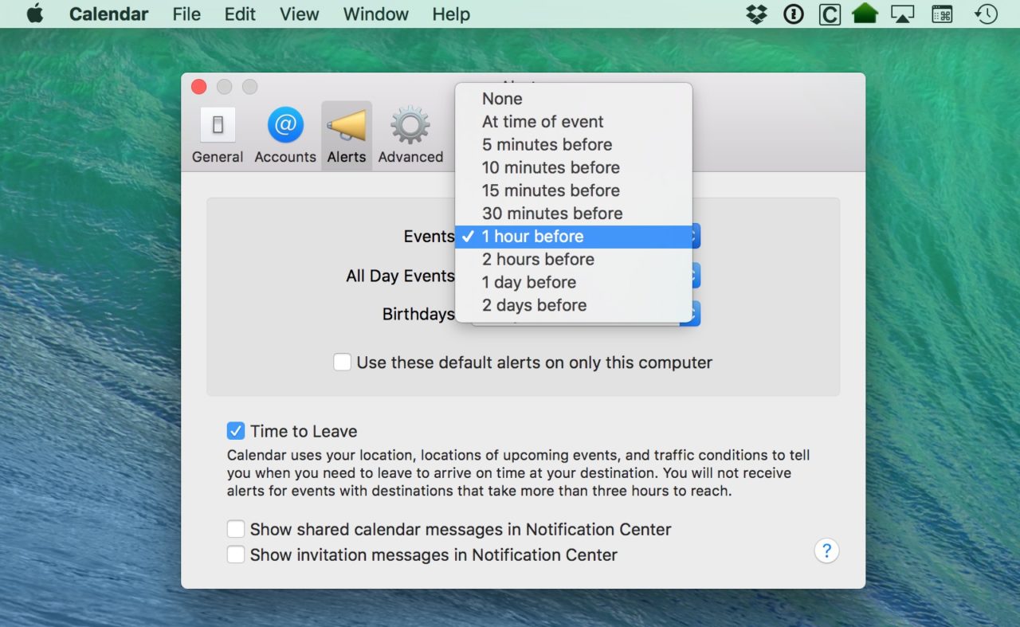
Task: Open the Accounts preferences pane
Action: (x=285, y=135)
